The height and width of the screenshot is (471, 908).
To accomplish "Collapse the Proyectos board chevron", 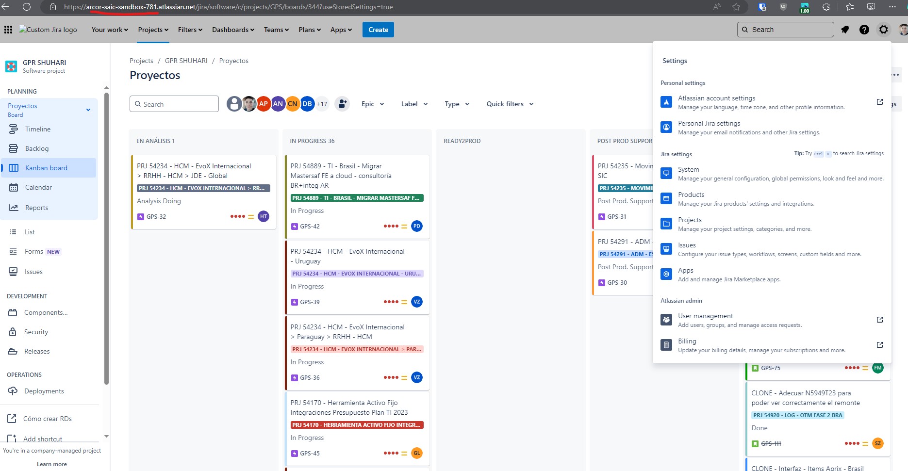I will click(88, 110).
